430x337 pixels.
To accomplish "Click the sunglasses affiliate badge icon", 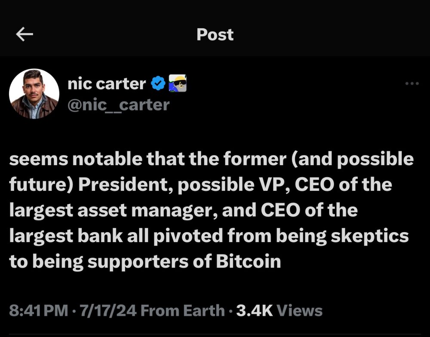I will tap(178, 83).
